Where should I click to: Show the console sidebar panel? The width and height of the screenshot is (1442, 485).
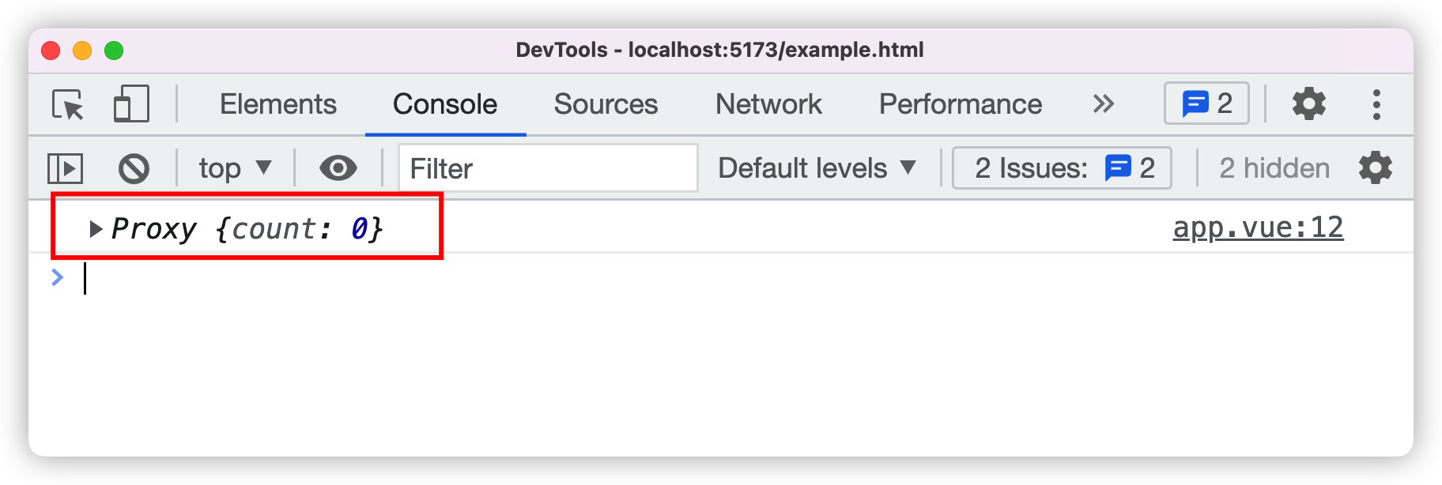(65, 168)
